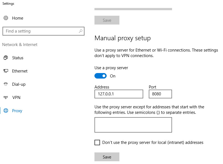223x164 pixels.
Task: Click the disabled Save button at top
Action: tap(107, 20)
